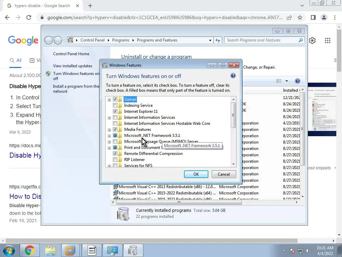The image size is (342, 257).
Task: Open the Google apps grid icon
Action: click(327, 40)
